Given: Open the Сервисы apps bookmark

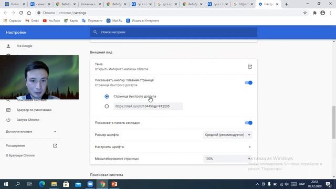Looking at the screenshot, I should 12,20.
